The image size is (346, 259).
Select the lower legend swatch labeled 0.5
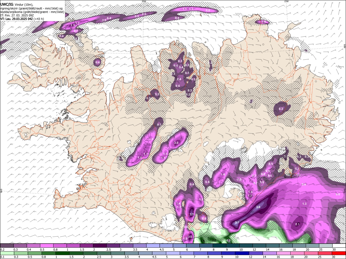(35, 253)
